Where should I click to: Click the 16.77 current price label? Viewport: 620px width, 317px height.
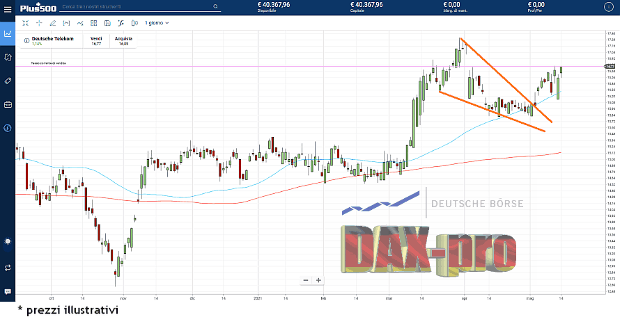[x=610, y=67]
